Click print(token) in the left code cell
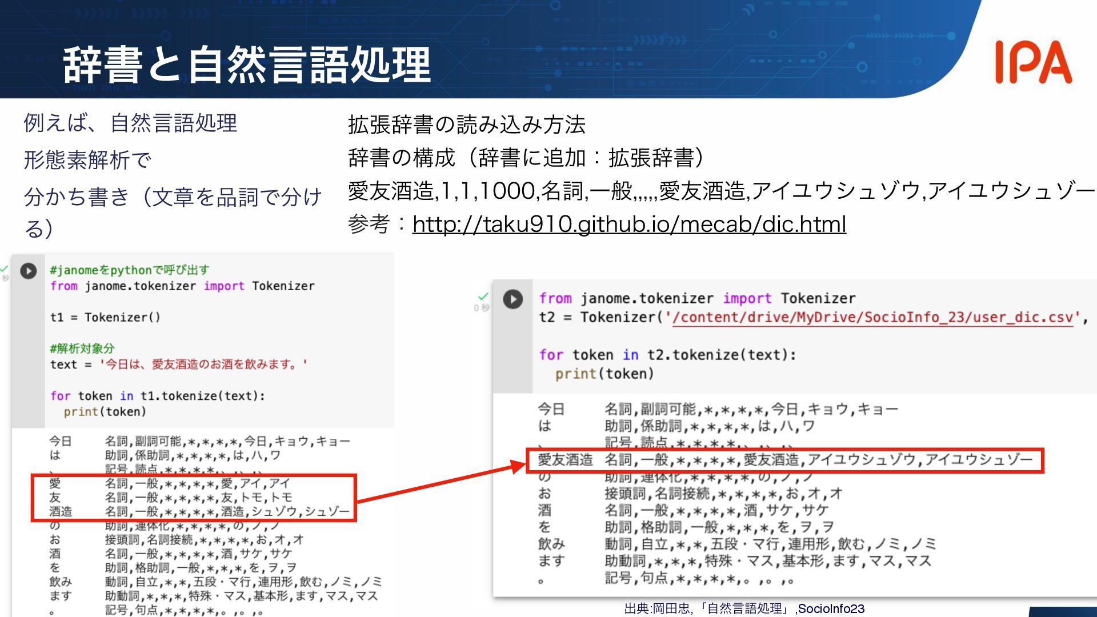 tap(105, 412)
